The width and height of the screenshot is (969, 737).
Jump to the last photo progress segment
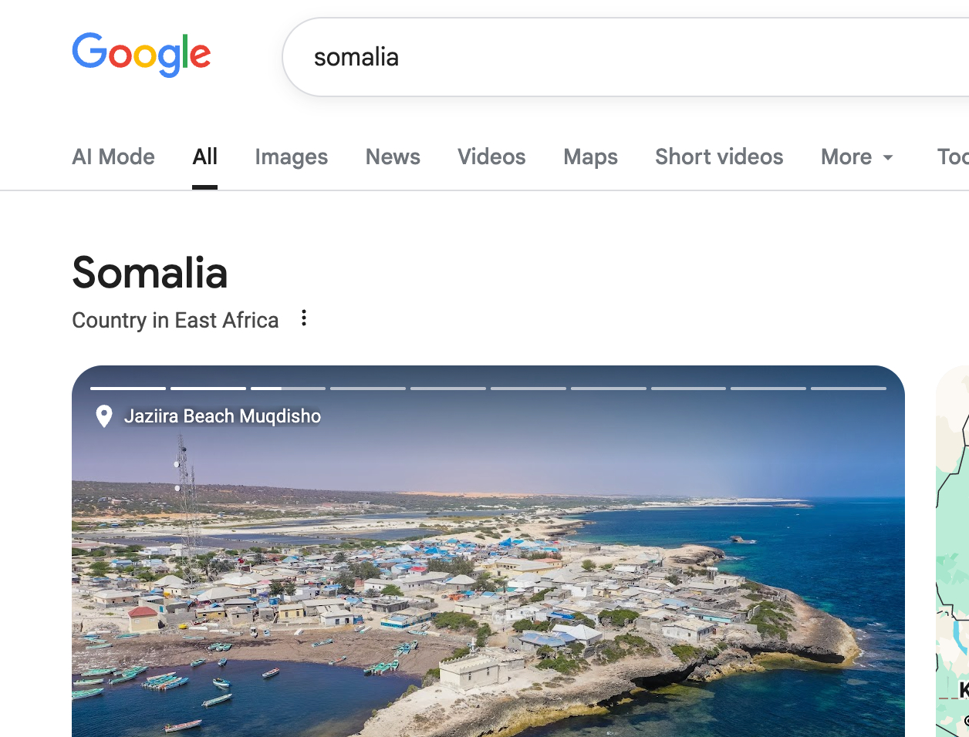(x=848, y=389)
